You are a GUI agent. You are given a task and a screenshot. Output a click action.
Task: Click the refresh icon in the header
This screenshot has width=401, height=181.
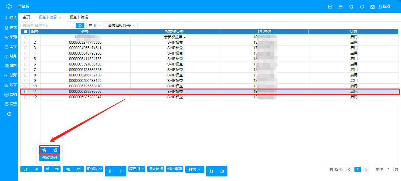coord(362,6)
